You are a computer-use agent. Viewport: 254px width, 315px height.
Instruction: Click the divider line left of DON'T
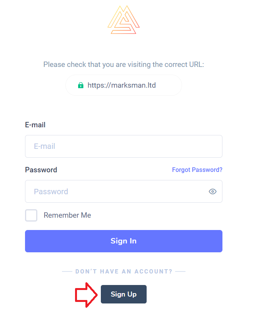coord(67,272)
